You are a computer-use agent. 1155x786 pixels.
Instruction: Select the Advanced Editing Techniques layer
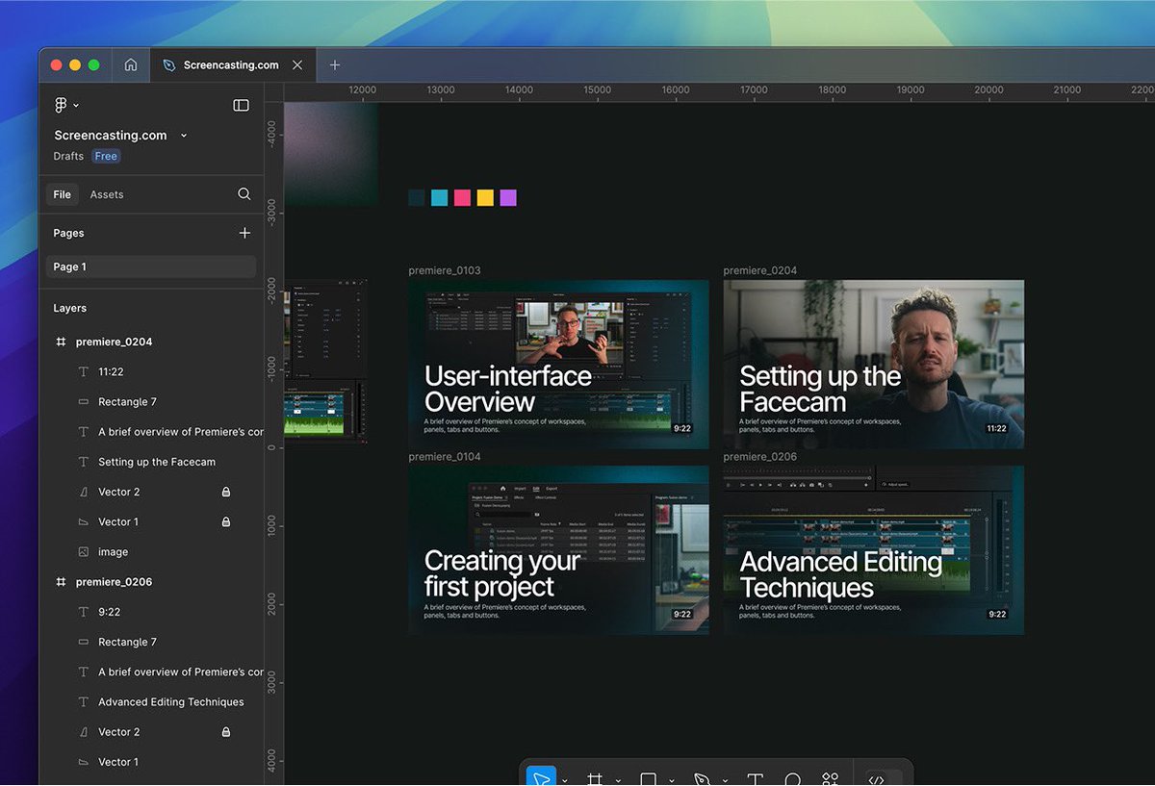point(171,702)
